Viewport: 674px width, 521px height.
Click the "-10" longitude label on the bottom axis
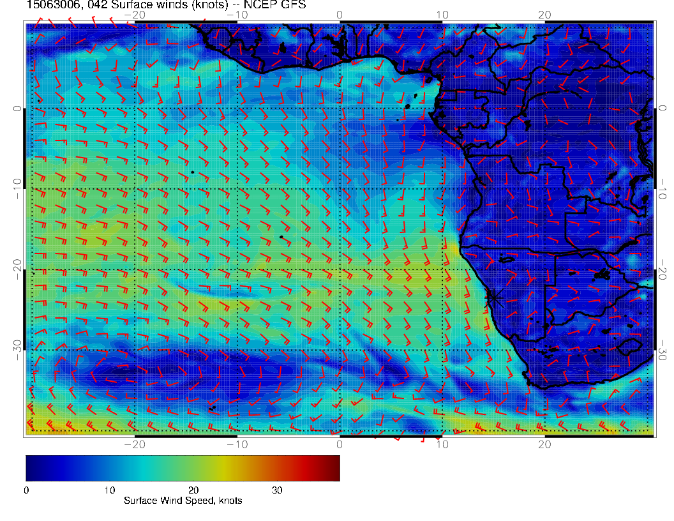[237, 444]
